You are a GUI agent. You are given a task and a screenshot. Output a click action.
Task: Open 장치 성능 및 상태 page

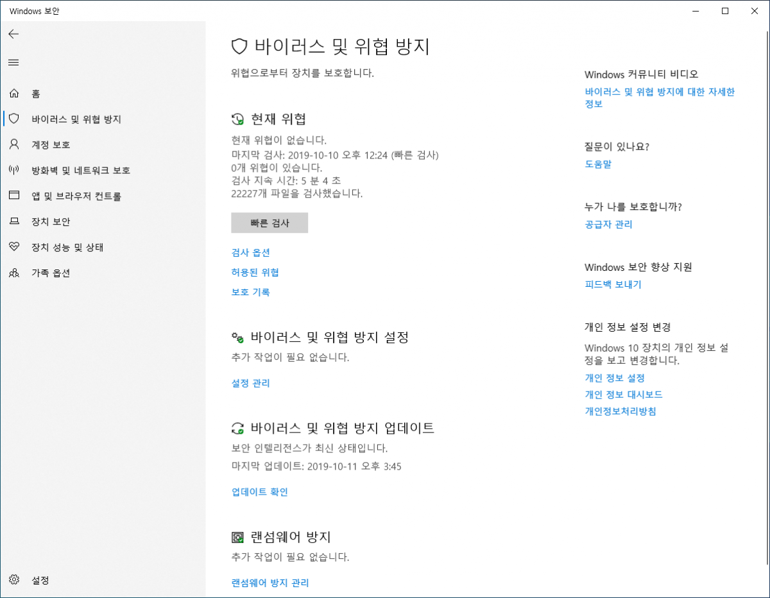[67, 247]
